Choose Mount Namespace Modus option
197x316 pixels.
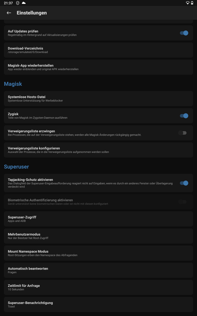98,253
